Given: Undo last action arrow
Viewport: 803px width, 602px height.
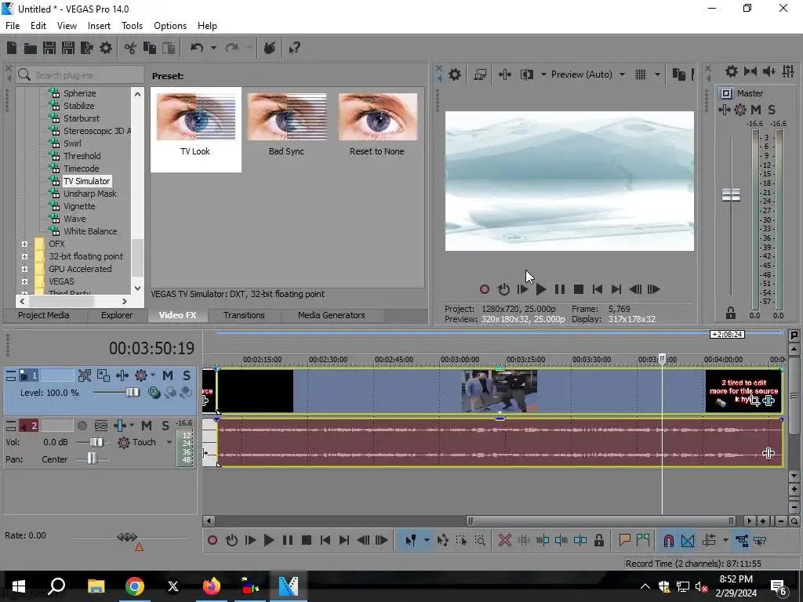Looking at the screenshot, I should pyautogui.click(x=197, y=48).
